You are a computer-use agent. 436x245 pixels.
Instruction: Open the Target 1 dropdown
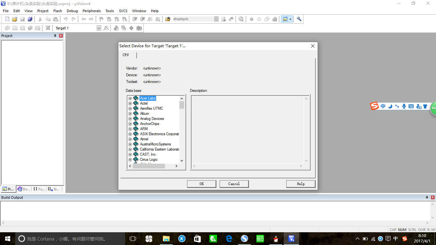(99, 28)
